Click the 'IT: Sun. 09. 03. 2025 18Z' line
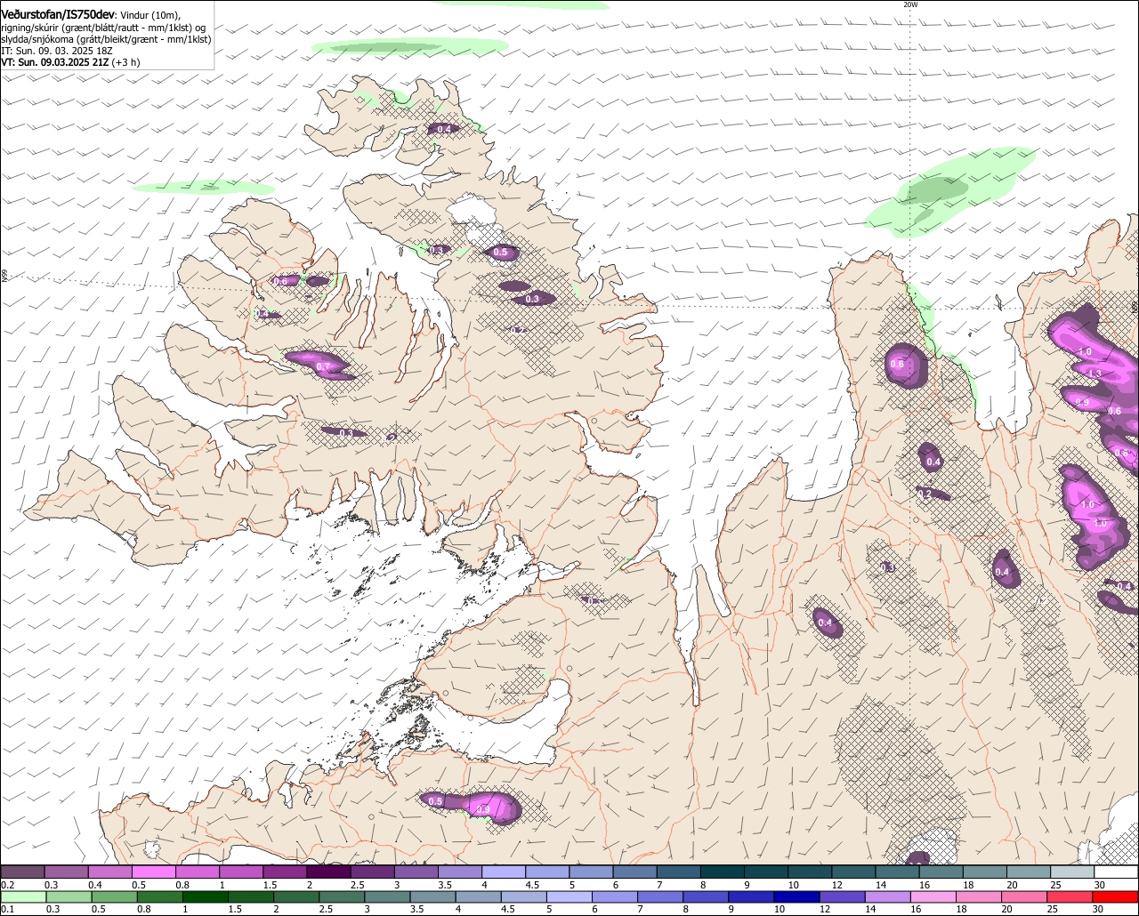Viewport: 1139px width, 916px height. pyautogui.click(x=56, y=51)
